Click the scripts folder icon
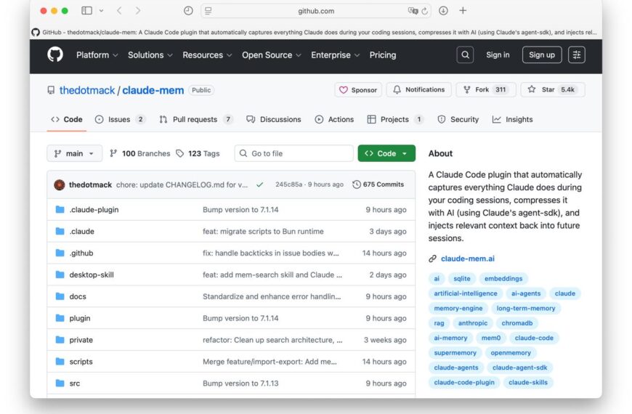The width and height of the screenshot is (632, 414). tap(60, 361)
